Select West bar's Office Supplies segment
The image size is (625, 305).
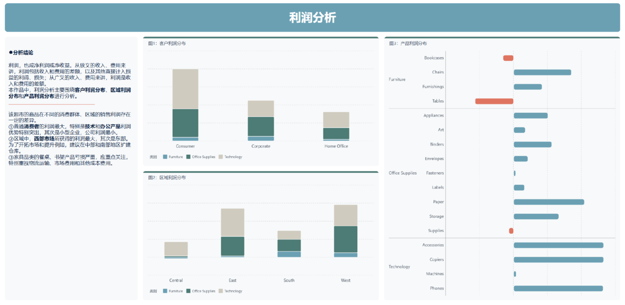coord(346,240)
